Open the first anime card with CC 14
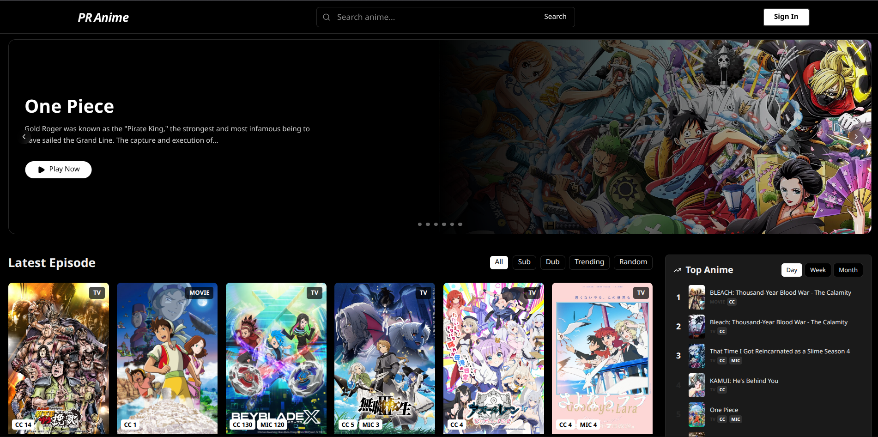Viewport: 878px width, 437px height. [x=59, y=358]
